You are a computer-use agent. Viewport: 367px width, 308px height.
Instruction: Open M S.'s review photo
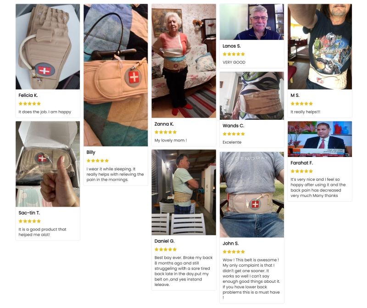click(320, 47)
